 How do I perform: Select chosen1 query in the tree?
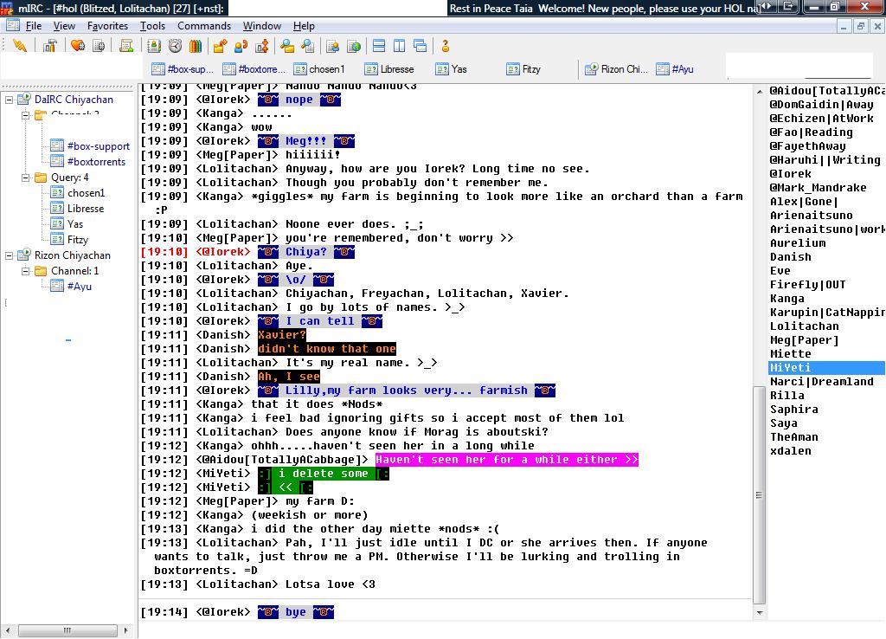coord(86,193)
